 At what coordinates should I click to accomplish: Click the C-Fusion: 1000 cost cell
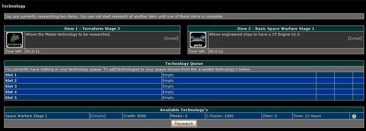pos(220,116)
